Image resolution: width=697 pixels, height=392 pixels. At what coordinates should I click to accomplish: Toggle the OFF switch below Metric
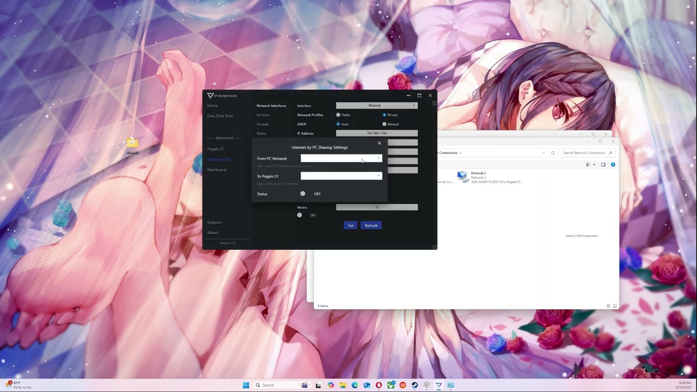point(299,215)
